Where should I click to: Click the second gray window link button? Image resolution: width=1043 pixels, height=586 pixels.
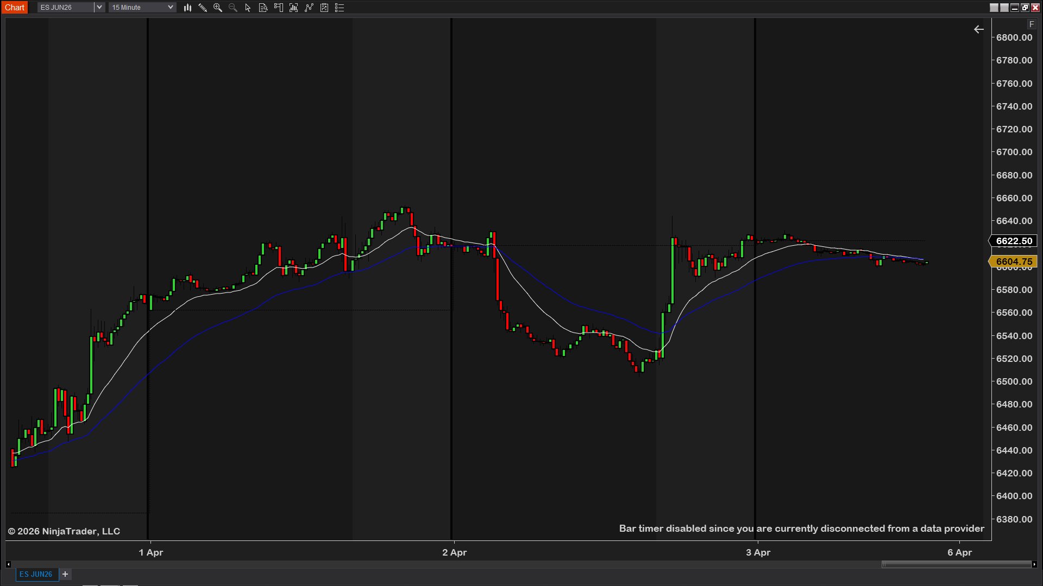click(x=1004, y=8)
